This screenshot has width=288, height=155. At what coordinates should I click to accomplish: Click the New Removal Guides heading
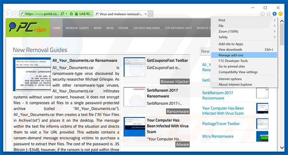pyautogui.click(x=40, y=50)
